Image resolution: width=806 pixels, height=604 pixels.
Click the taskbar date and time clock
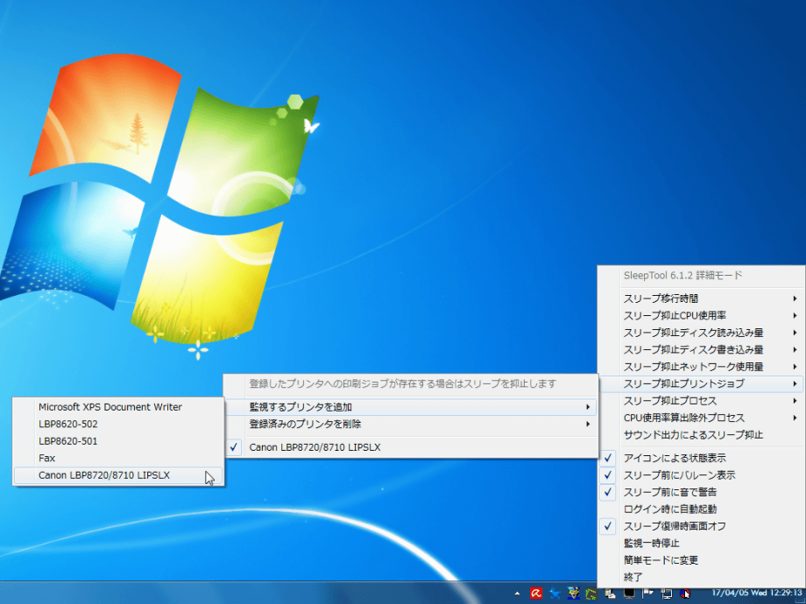[x=757, y=593]
